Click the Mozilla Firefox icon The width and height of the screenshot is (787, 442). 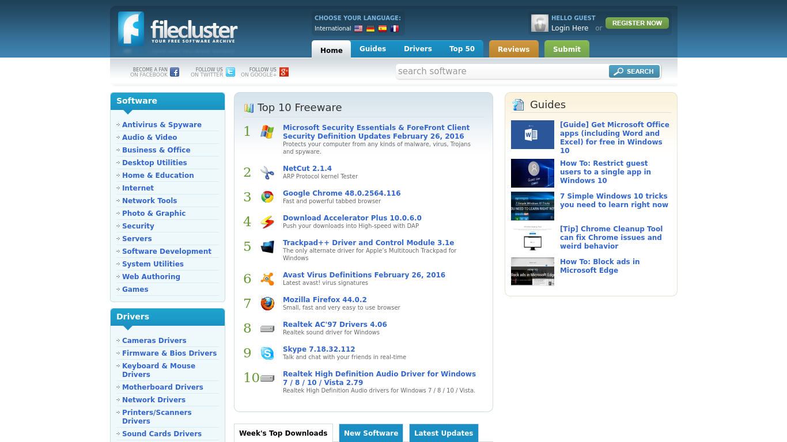267,303
